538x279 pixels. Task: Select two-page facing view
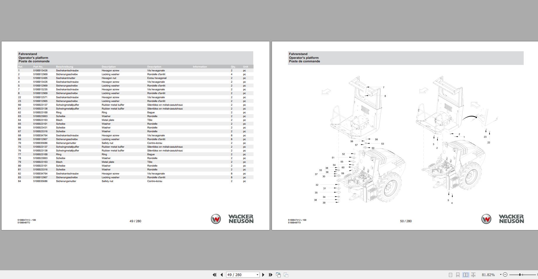point(466,275)
